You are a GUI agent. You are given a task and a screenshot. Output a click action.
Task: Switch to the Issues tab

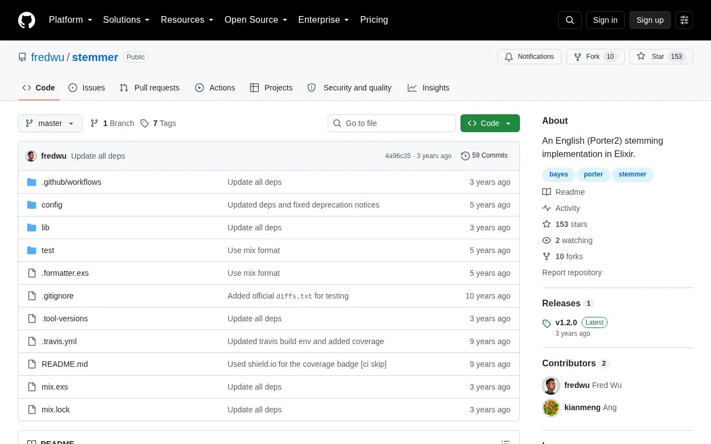pos(87,88)
